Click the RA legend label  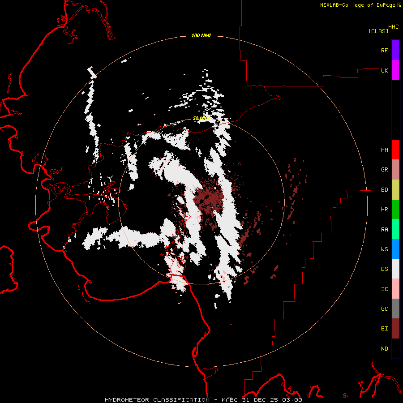click(384, 229)
